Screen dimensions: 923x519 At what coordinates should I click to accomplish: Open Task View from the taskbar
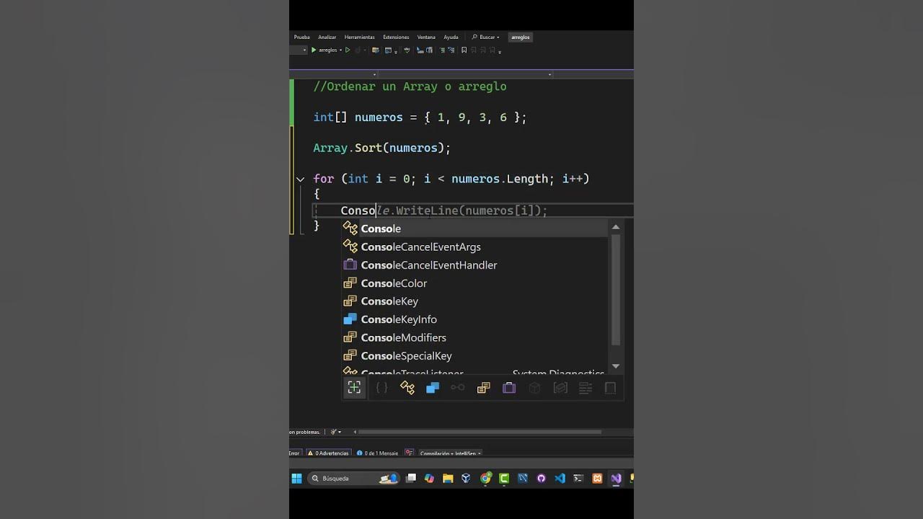click(x=411, y=478)
